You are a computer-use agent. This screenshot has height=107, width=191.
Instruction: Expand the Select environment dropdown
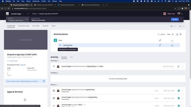click(41, 19)
